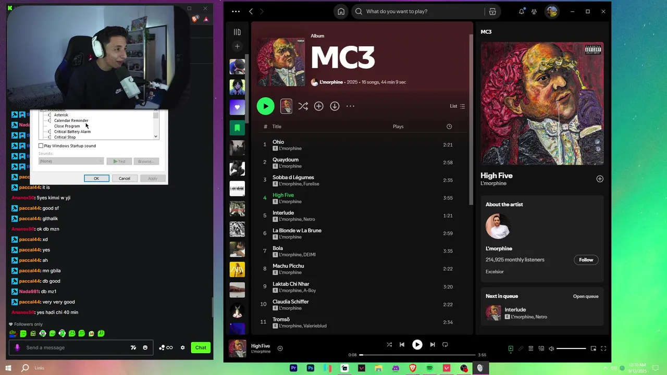
Task: Open artist link DEIMI under Bola
Action: [x=310, y=255]
